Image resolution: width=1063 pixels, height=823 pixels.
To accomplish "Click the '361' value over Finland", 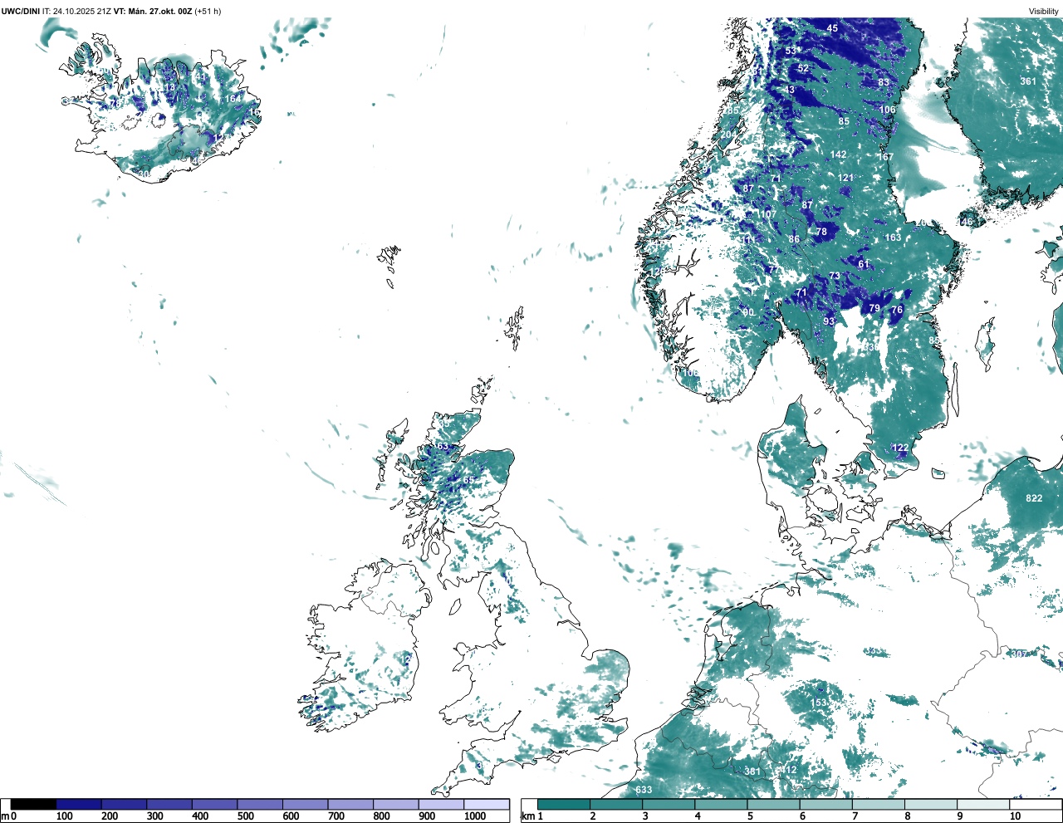I will click(x=1028, y=81).
